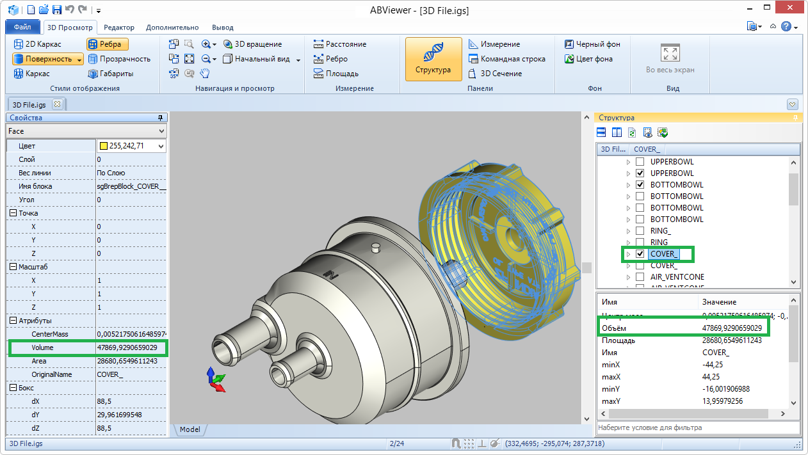Click the structure filter input field
Screen dimensions: 808x455
pos(698,427)
